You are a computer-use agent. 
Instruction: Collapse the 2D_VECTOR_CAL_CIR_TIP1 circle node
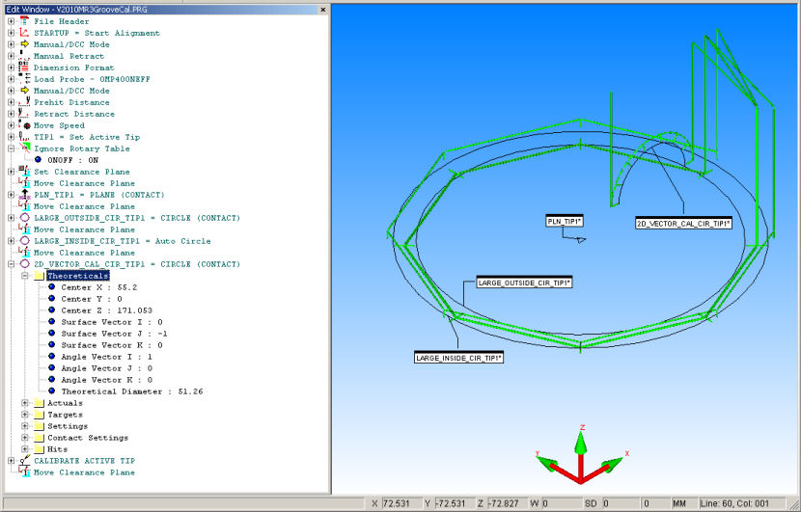point(11,264)
